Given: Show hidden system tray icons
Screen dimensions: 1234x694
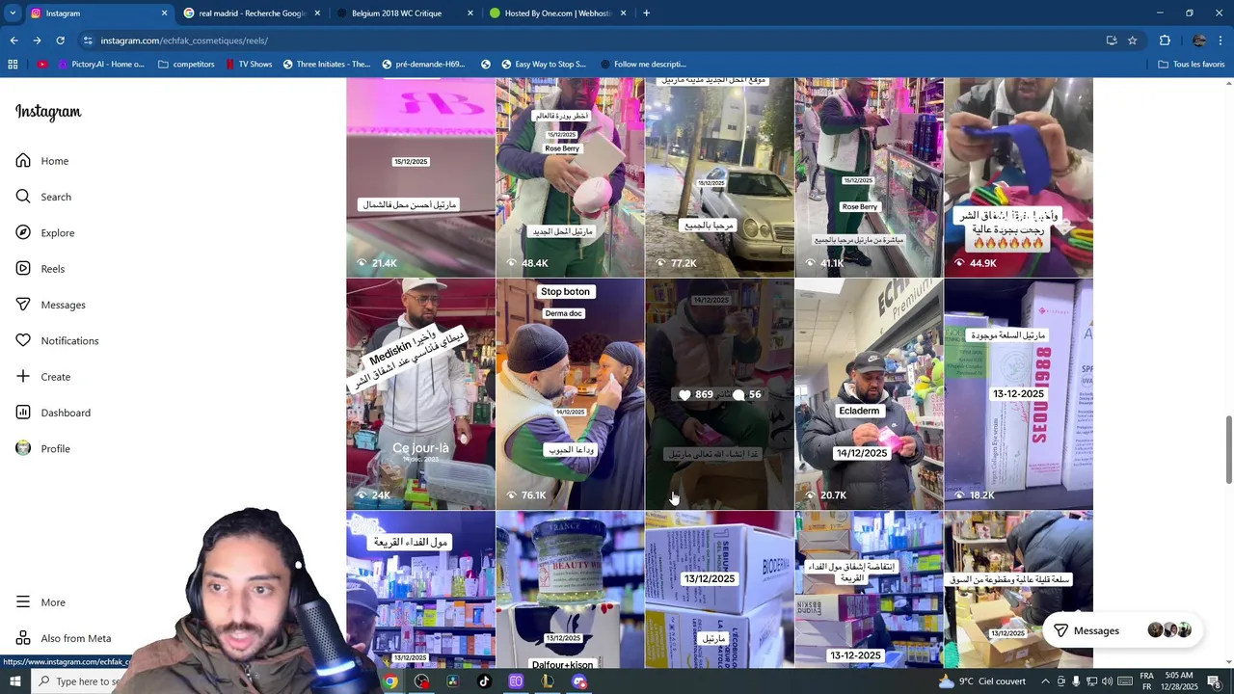Looking at the screenshot, I should pos(1045,681).
